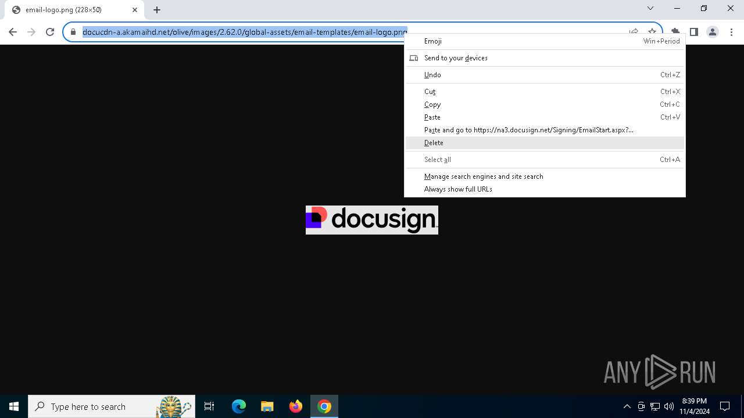744x418 pixels.
Task: Show hidden system tray icons
Action: [x=627, y=406]
